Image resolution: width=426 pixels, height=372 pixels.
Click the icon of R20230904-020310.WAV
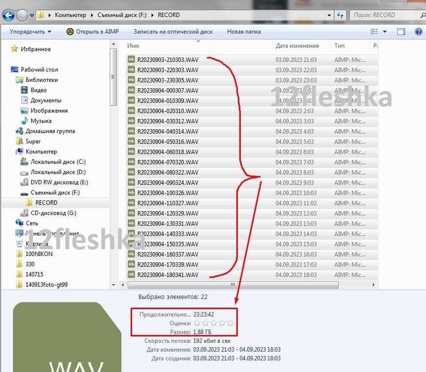pyautogui.click(x=131, y=111)
